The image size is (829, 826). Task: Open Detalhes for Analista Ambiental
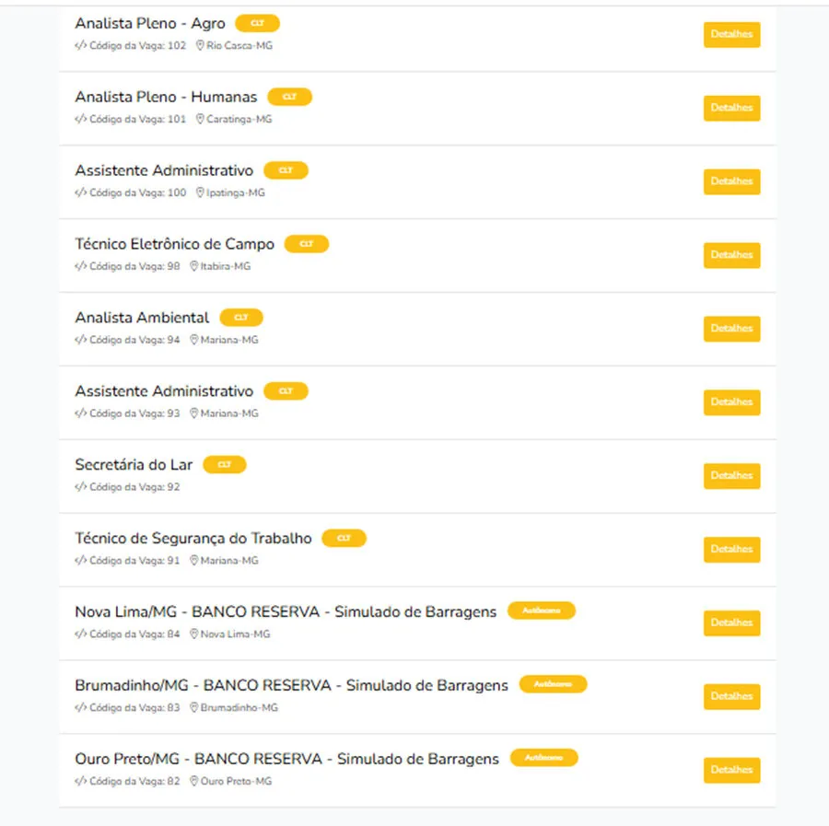731,328
